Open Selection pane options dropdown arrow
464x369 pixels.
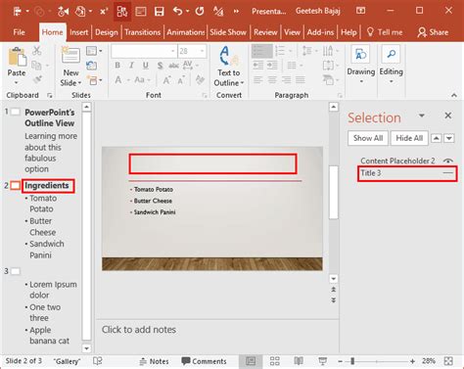coord(422,115)
